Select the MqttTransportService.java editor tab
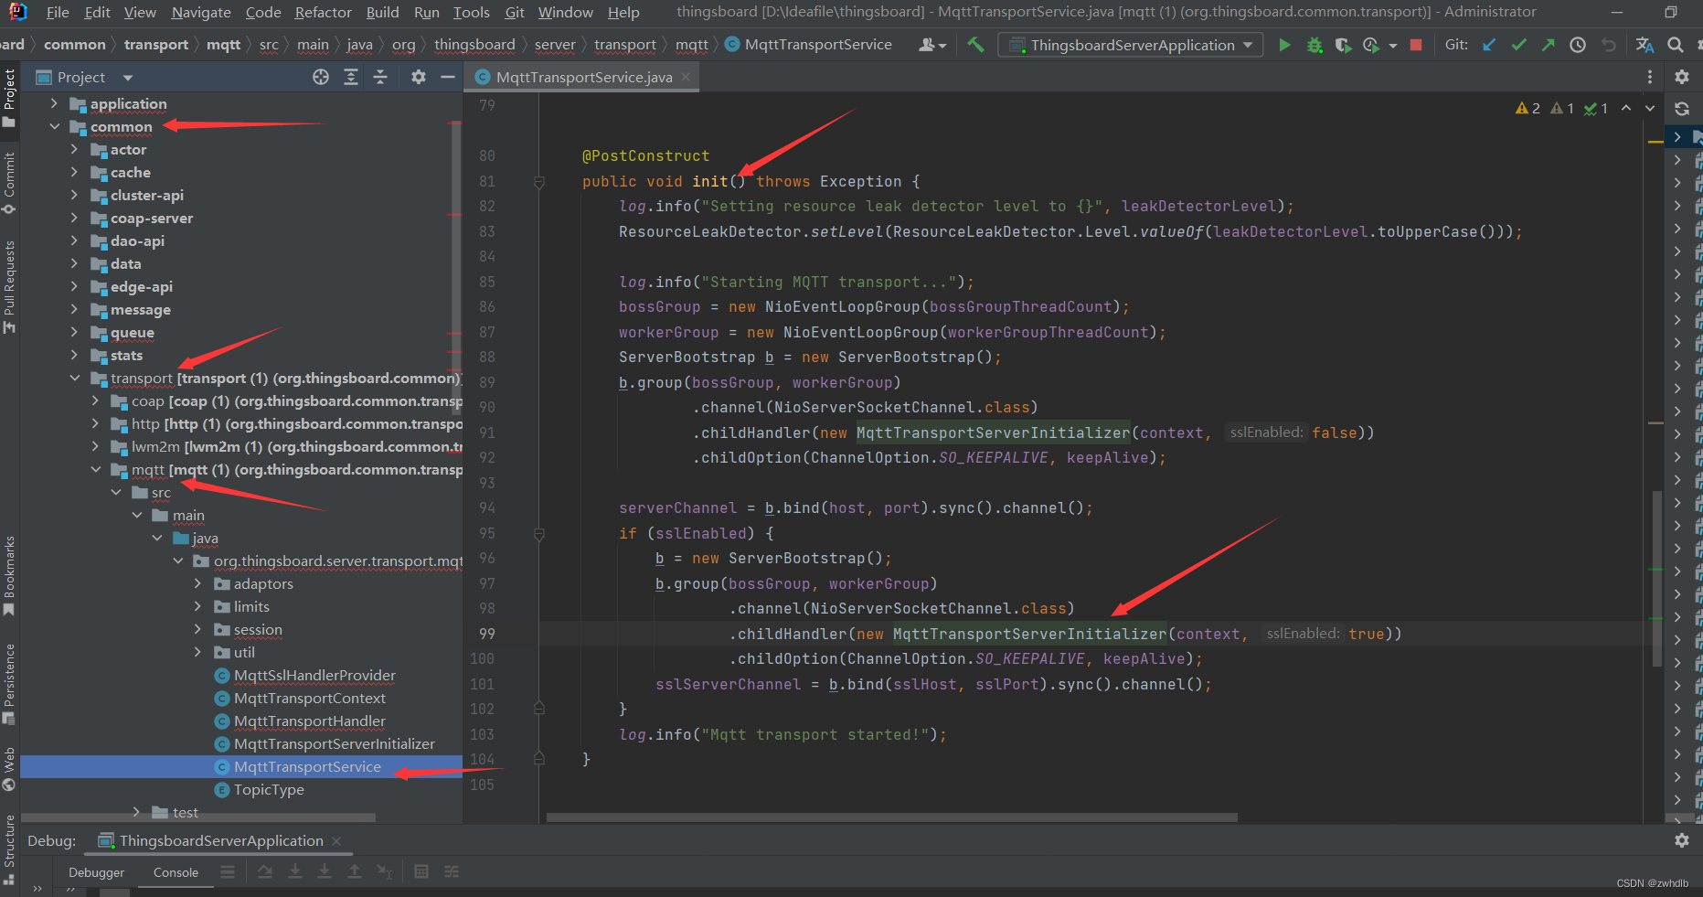 [583, 78]
